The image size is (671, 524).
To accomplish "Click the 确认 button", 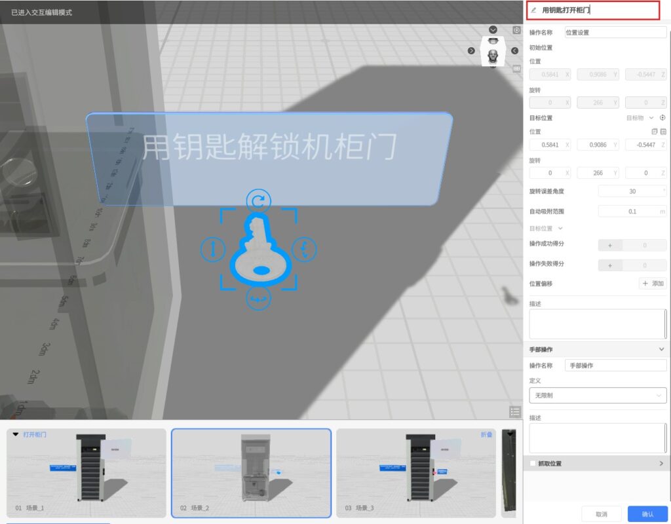I will [647, 514].
